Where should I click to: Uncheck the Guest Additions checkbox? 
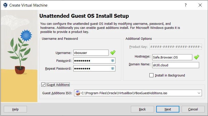coord(43,85)
